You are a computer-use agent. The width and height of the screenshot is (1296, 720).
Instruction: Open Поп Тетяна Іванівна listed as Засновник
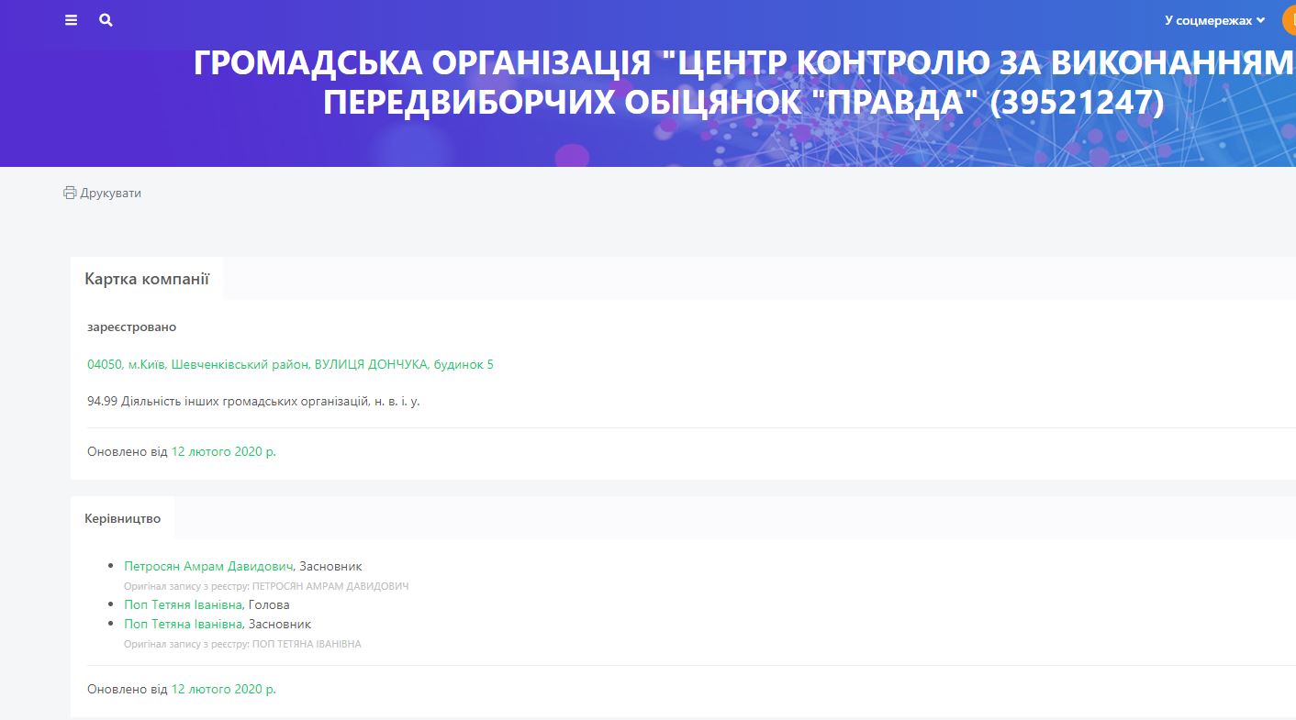click(183, 624)
